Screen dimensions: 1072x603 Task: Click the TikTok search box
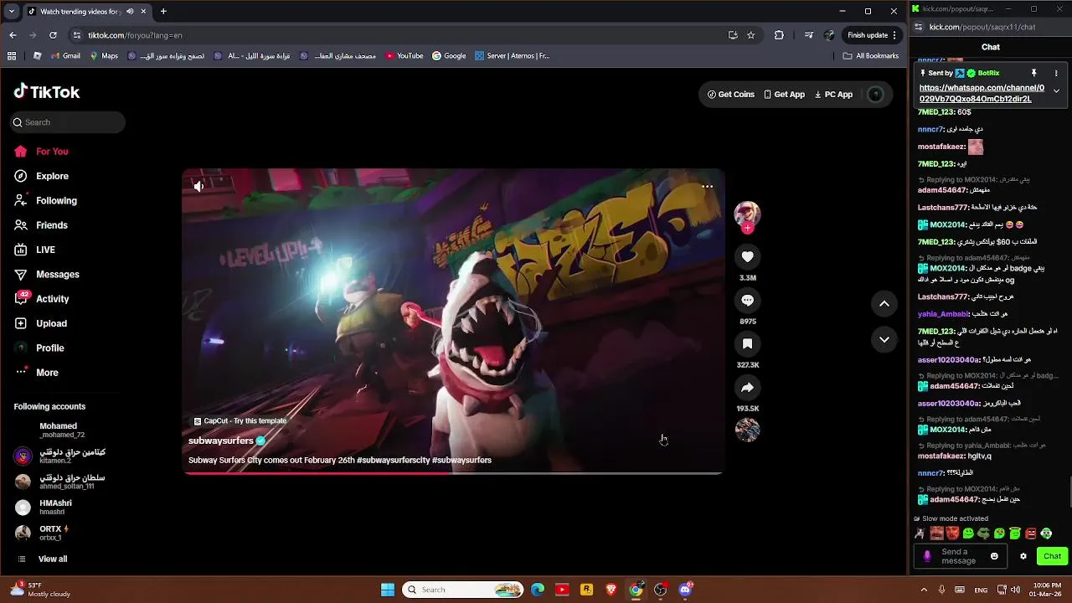(x=68, y=122)
